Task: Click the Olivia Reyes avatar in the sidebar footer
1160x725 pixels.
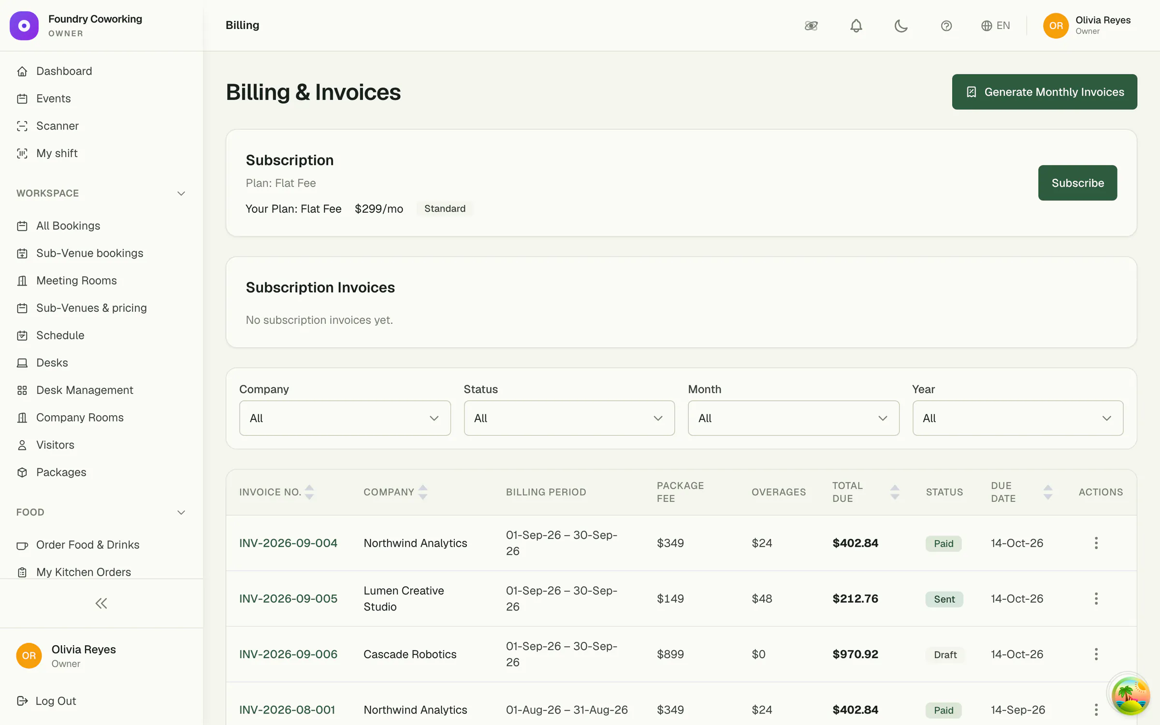Action: coord(29,656)
